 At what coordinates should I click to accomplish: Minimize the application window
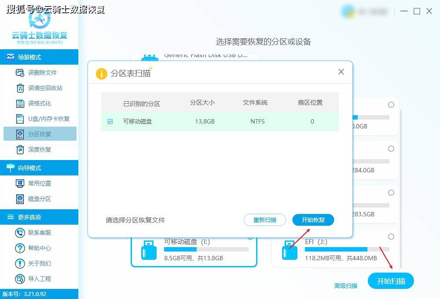(404, 11)
